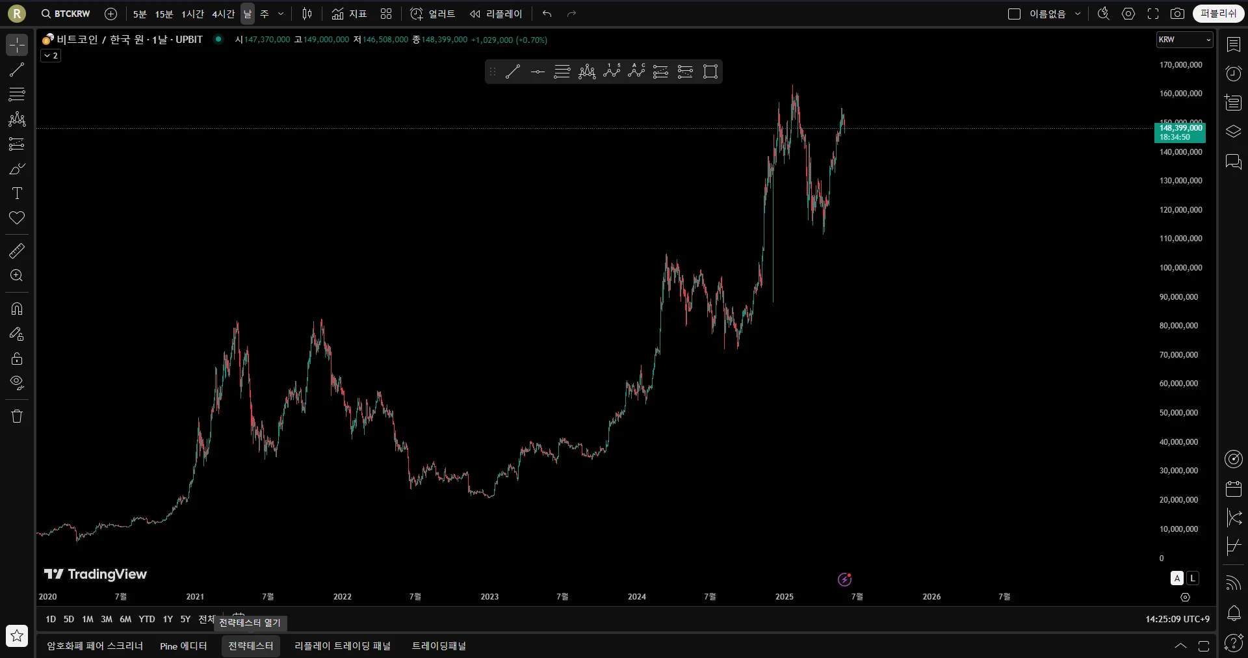Open the watchlist panel icon
The width and height of the screenshot is (1248, 658).
[x=1233, y=44]
